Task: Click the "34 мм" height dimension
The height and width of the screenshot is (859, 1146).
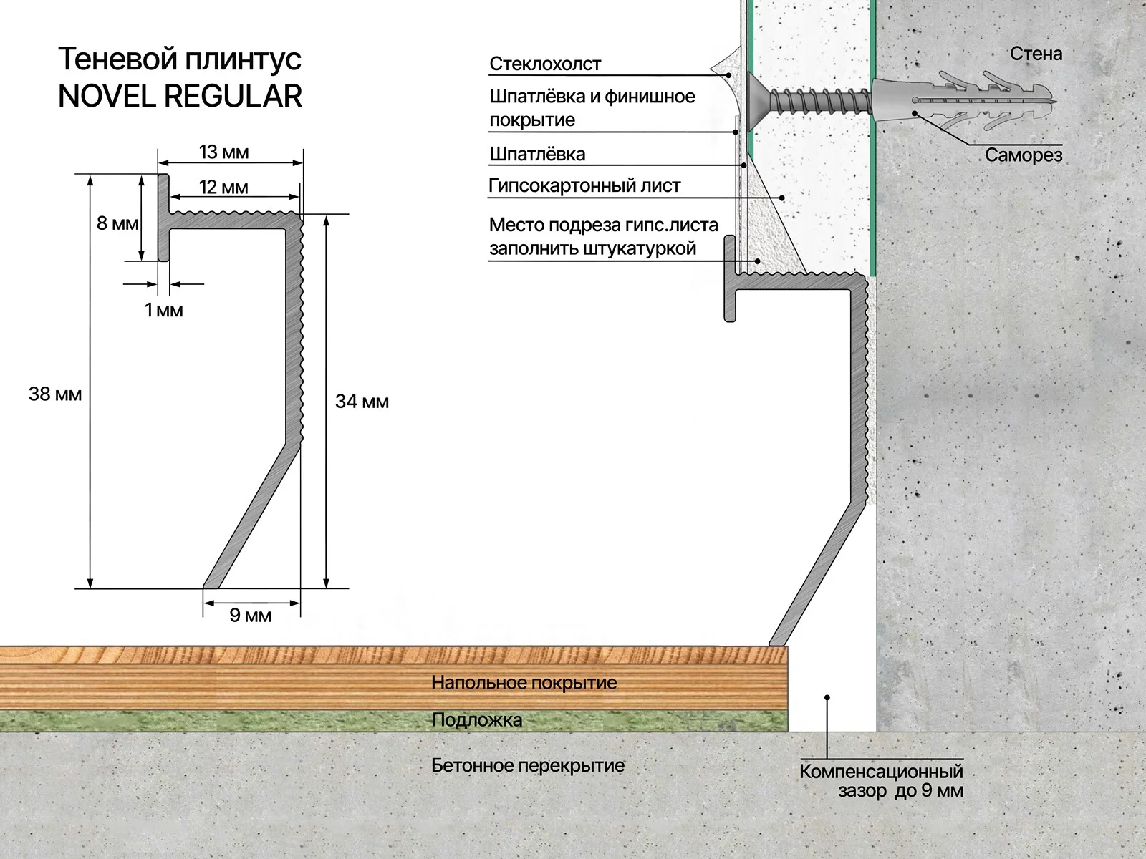Action: tap(362, 402)
